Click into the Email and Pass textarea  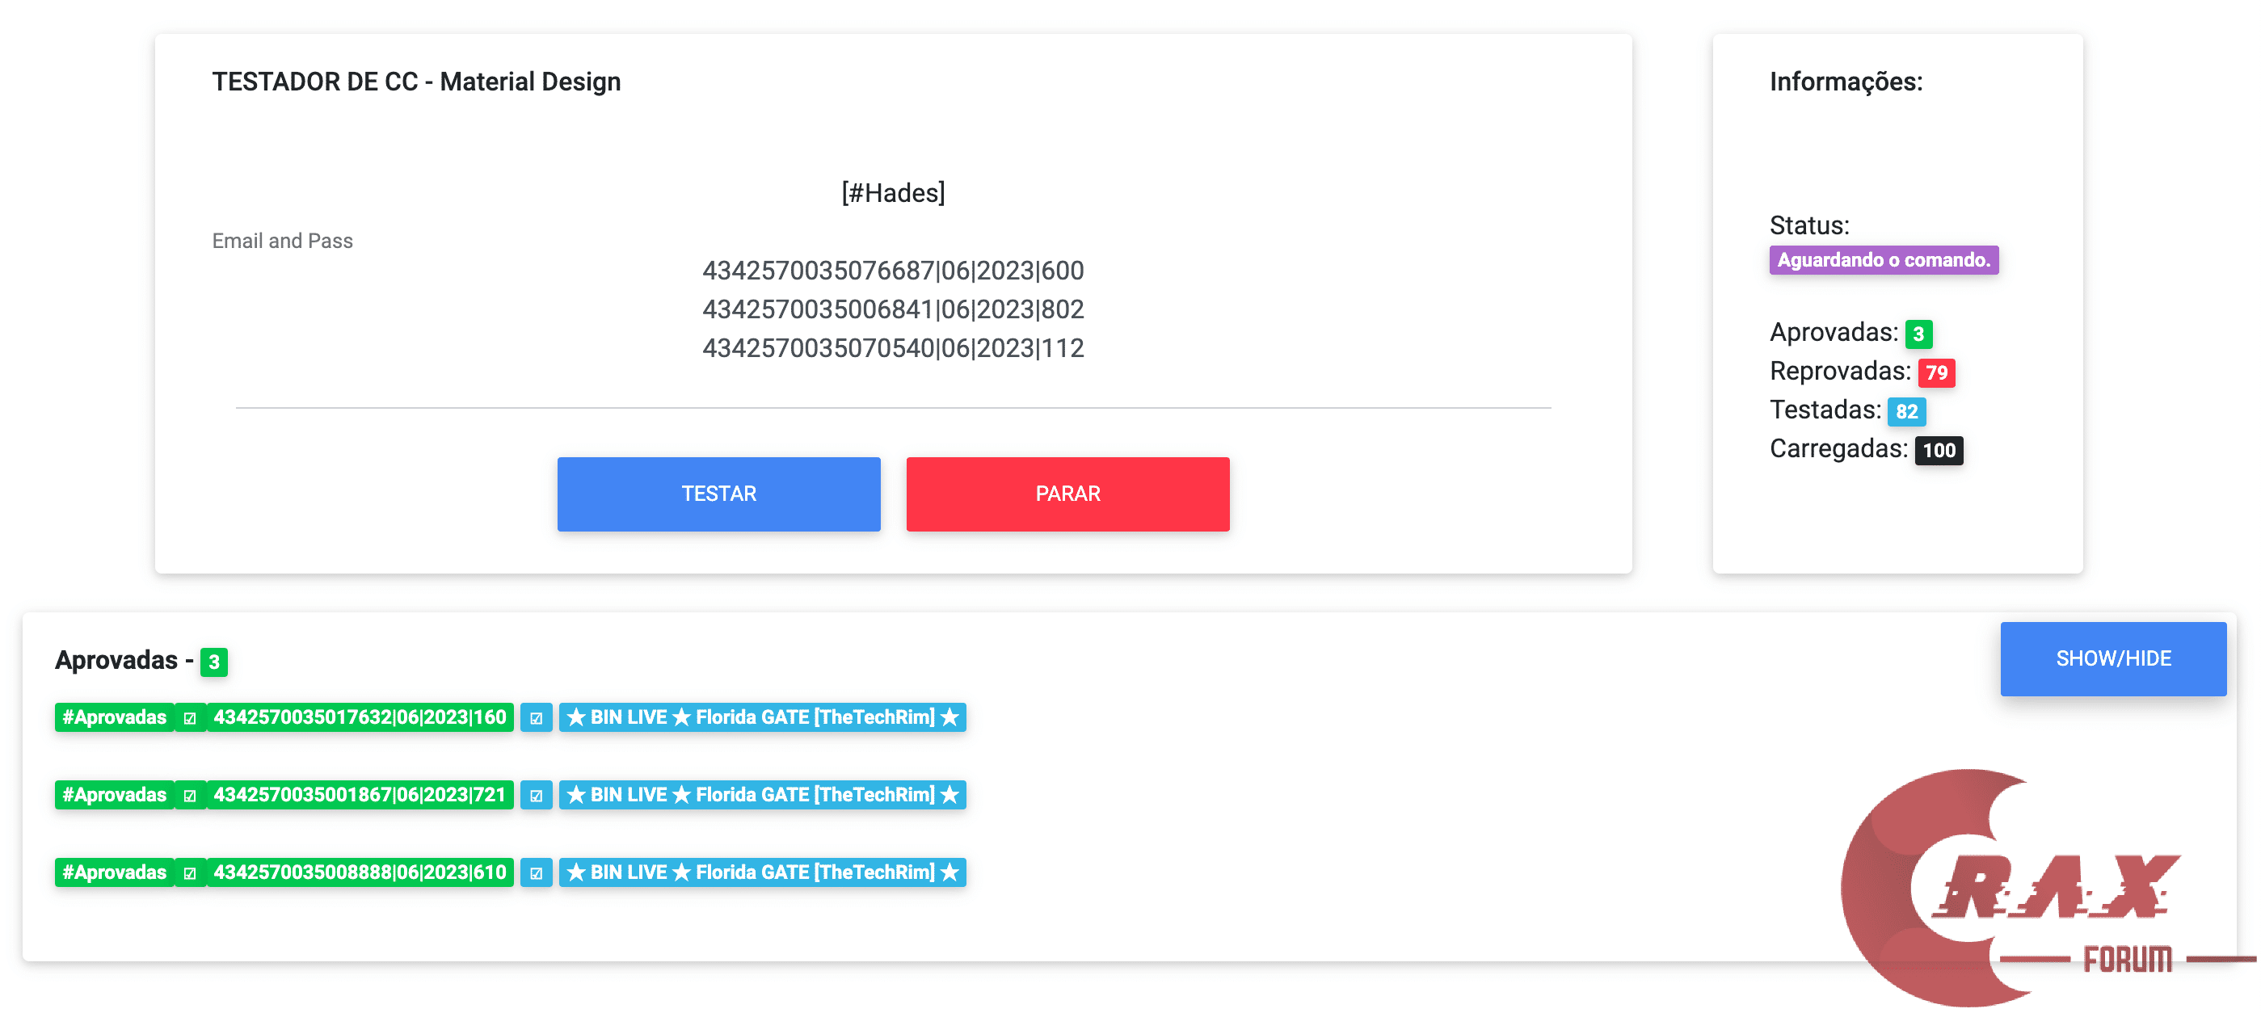point(892,309)
